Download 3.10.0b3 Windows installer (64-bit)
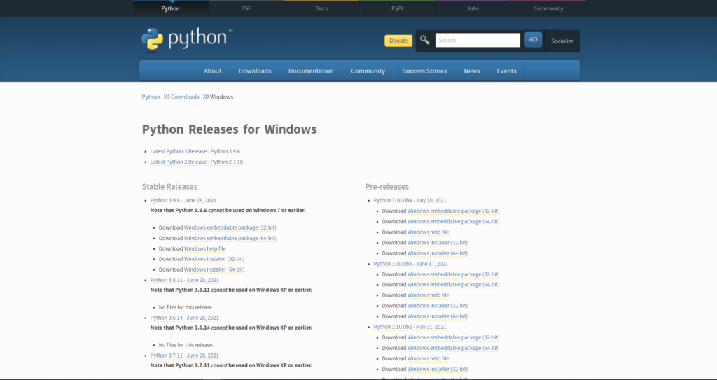 [x=438, y=316]
